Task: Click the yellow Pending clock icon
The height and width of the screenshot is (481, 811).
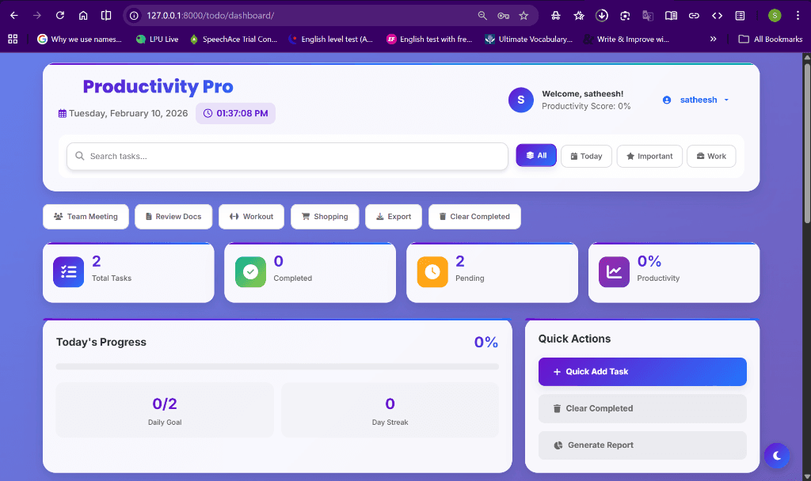Action: 432,271
